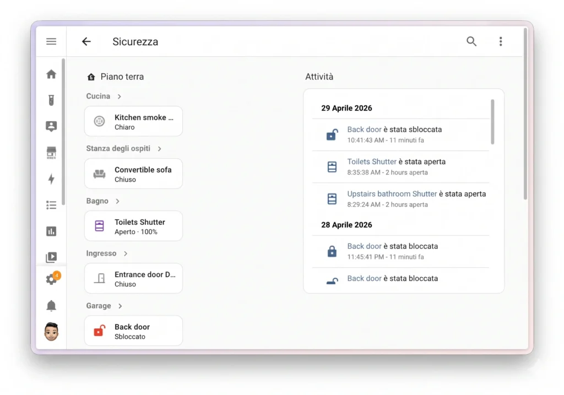Image resolution: width=564 pixels, height=395 pixels.
Task: Click the Ingresso section label
Action: (x=101, y=253)
